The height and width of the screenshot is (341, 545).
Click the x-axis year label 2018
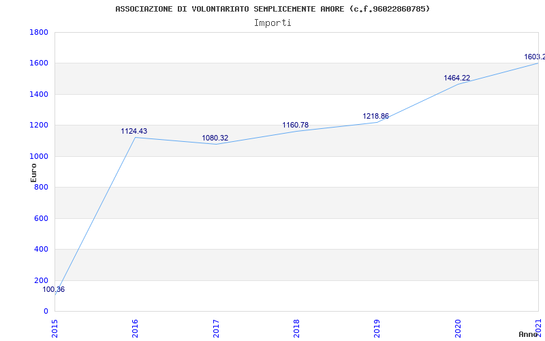click(296, 329)
